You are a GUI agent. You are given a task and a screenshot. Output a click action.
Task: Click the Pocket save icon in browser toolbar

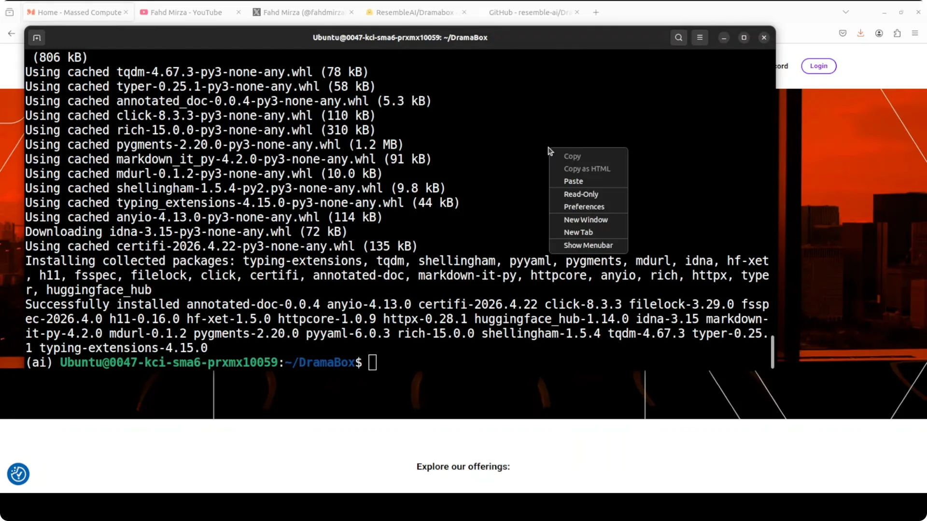(843, 33)
